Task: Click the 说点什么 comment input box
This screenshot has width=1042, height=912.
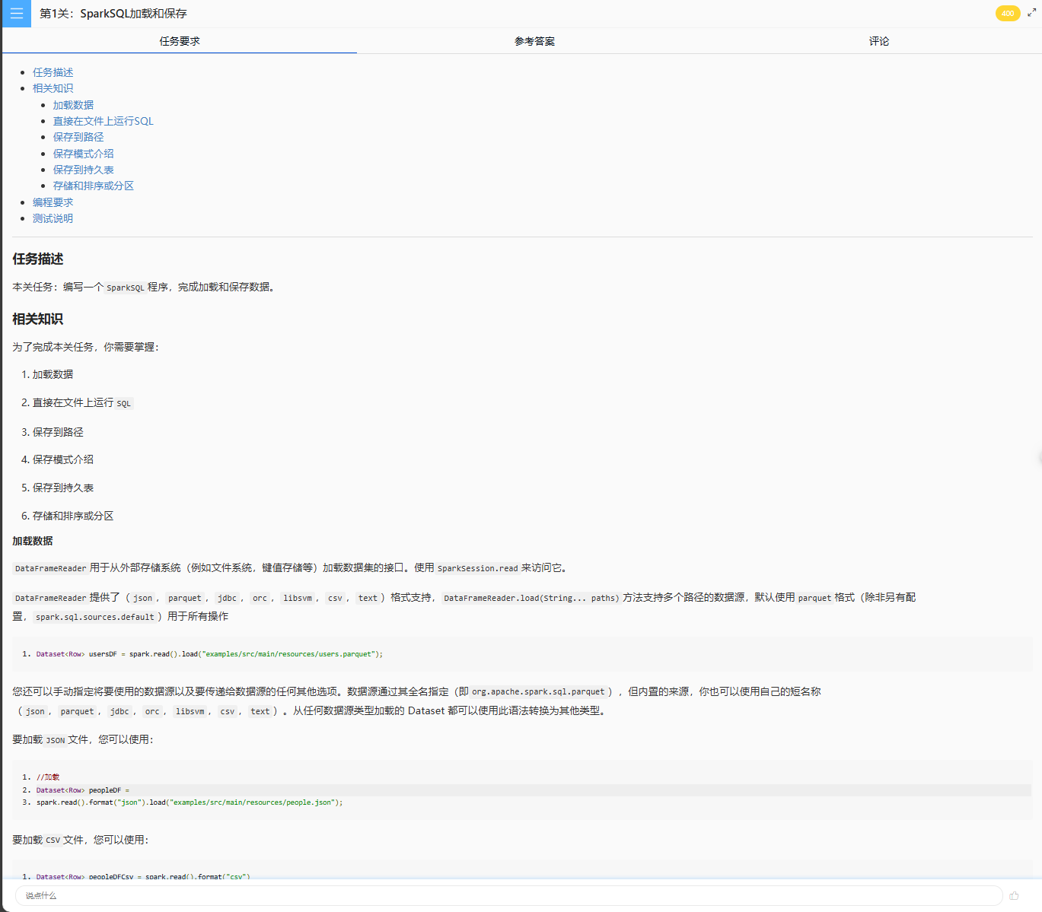Action: click(508, 895)
